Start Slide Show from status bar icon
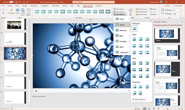185x110 pixels. (x=159, y=109)
